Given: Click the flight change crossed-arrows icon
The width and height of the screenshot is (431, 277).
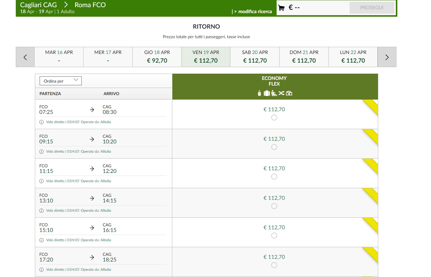Looking at the screenshot, I should 281,93.
